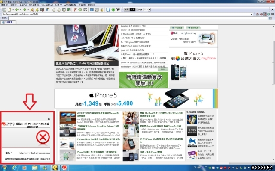This screenshot has width=275, height=171.
Task: Click the first lightning connect icon
Action: point(32,9)
